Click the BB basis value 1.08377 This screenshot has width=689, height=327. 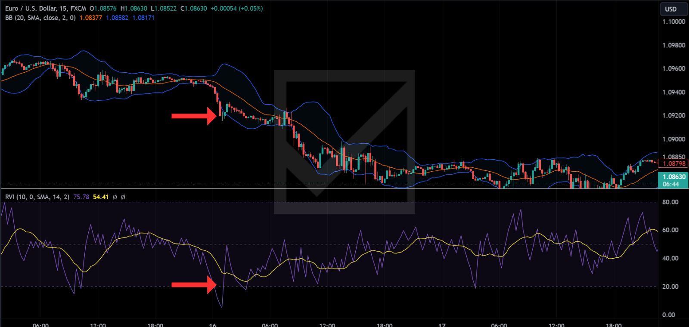click(x=91, y=18)
